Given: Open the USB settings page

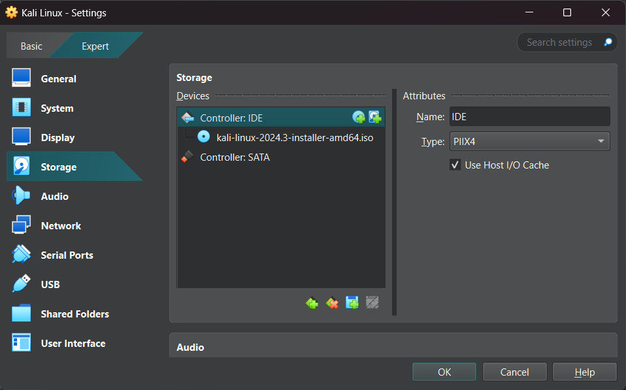Looking at the screenshot, I should (x=52, y=284).
